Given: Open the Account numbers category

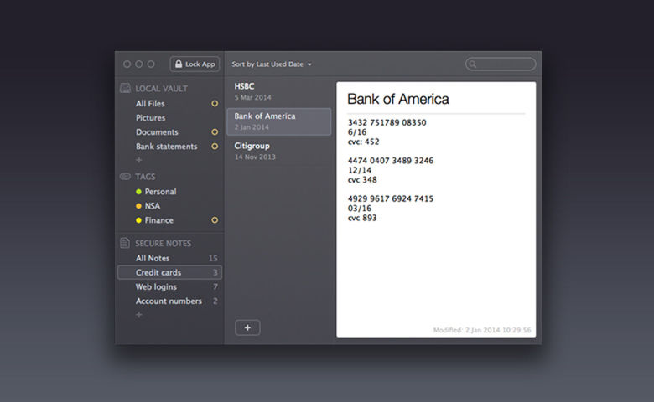Looking at the screenshot, I should (x=169, y=301).
